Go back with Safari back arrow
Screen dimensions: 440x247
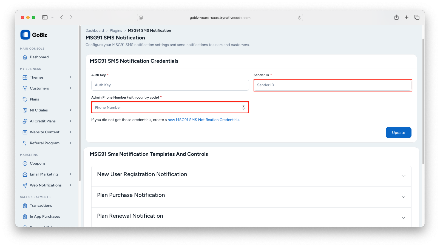pos(62,17)
